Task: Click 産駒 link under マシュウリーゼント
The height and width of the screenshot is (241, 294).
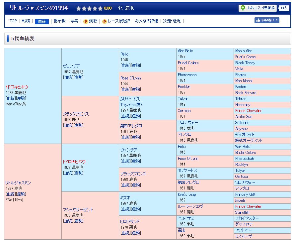Action: pyautogui.click(x=78, y=221)
